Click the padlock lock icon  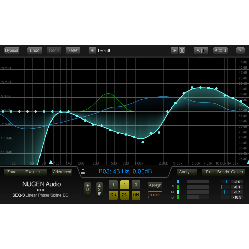click(x=83, y=172)
